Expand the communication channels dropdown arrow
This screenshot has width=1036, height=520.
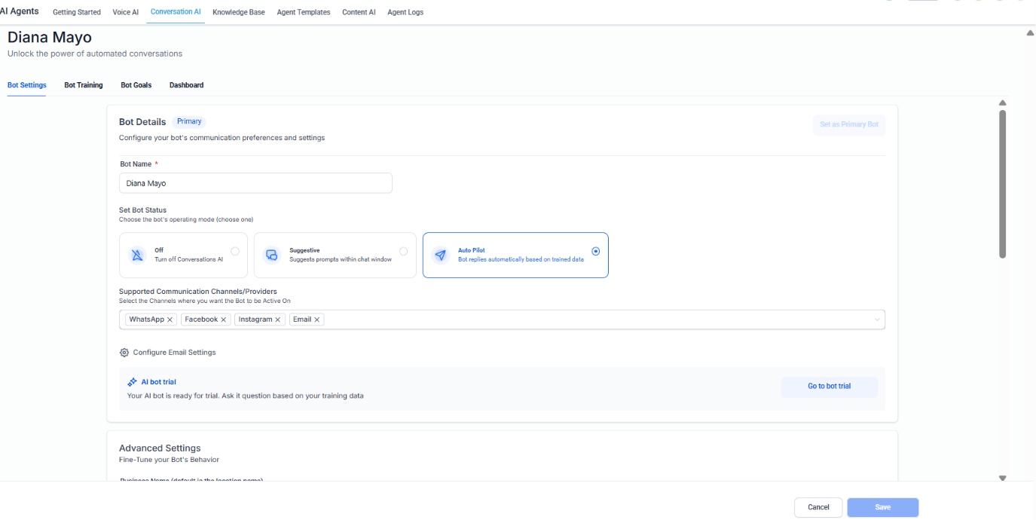pyautogui.click(x=877, y=320)
